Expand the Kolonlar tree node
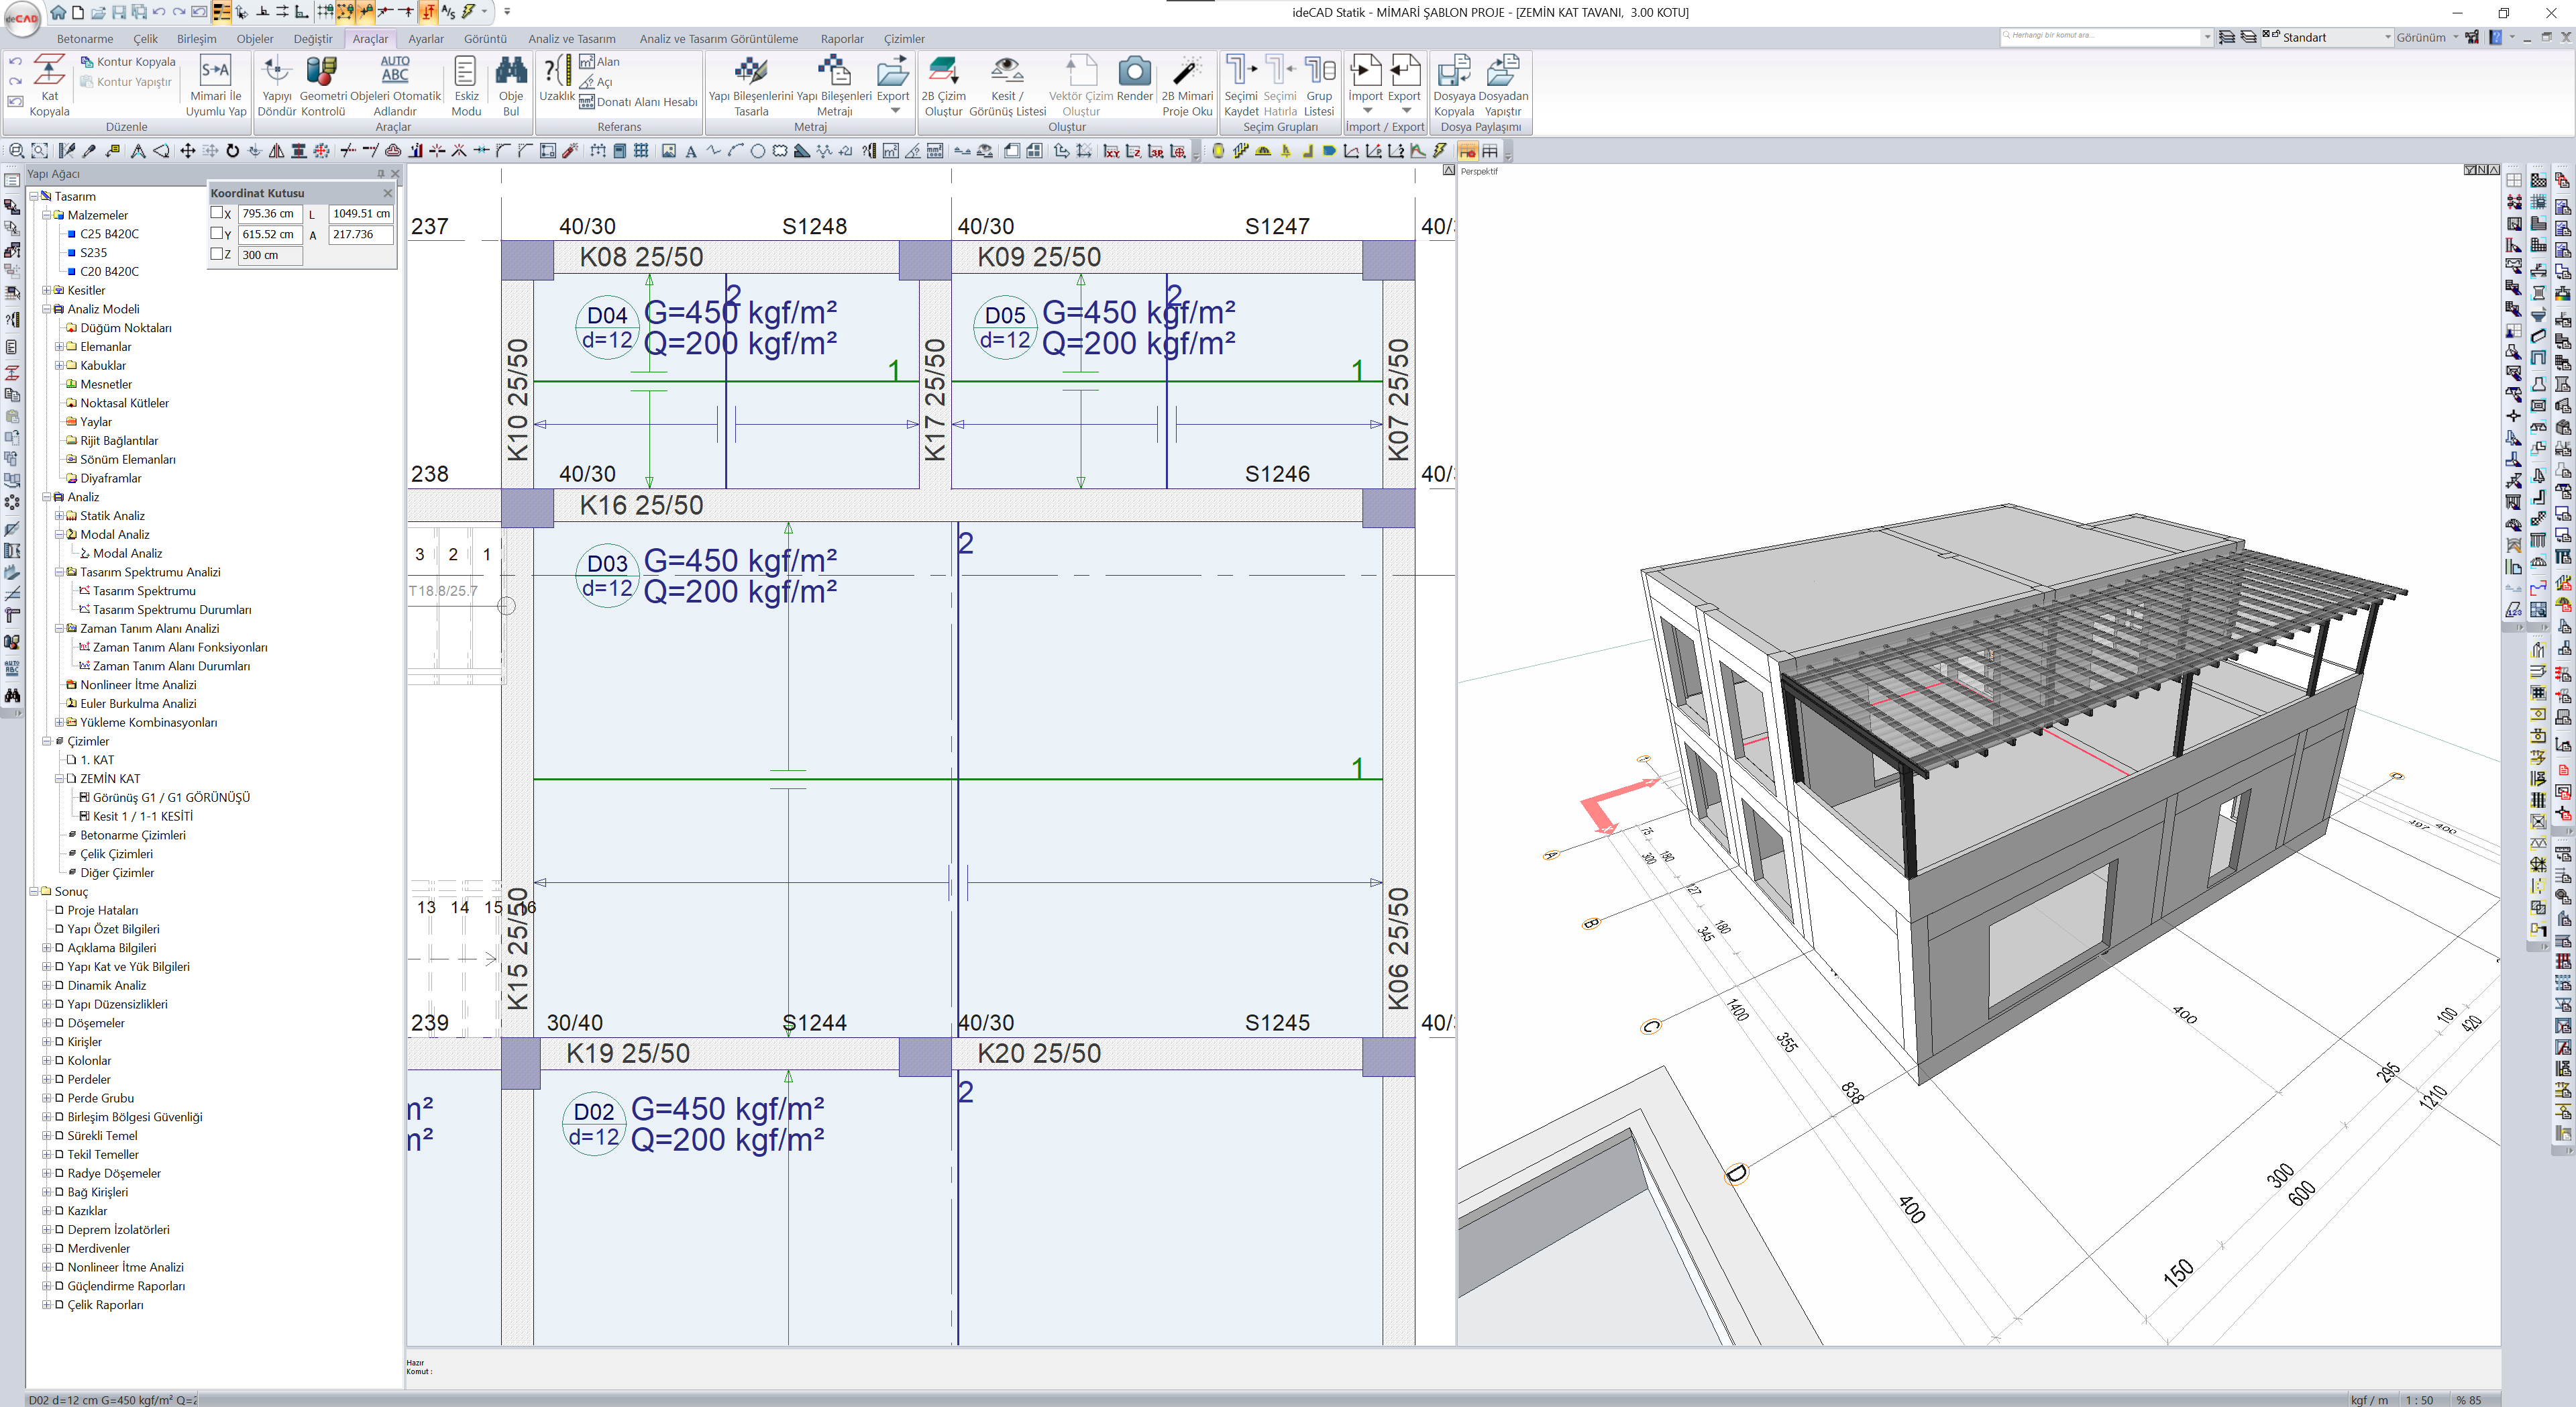The image size is (2576, 1407). point(46,1060)
